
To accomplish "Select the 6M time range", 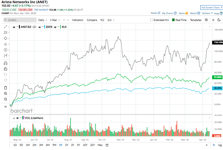I will click(47, 145).
